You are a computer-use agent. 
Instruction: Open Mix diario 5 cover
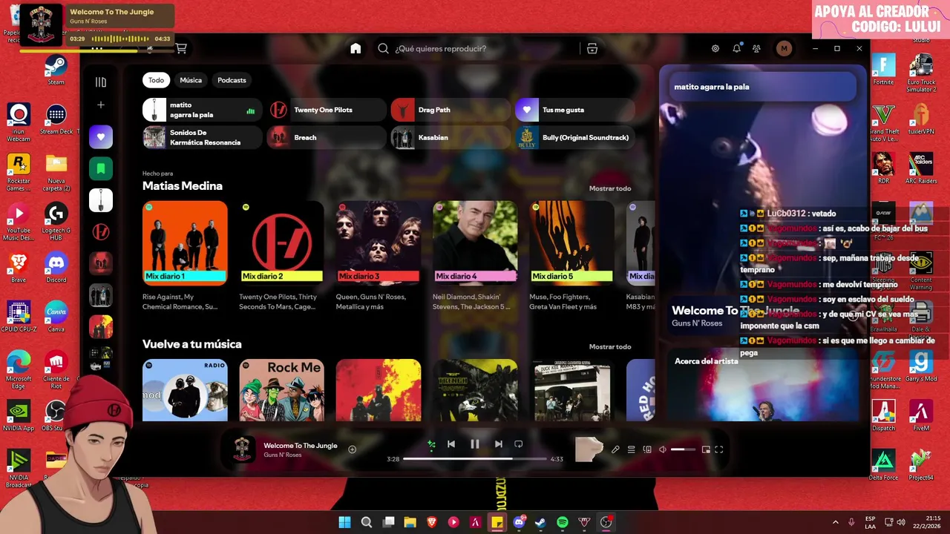tap(571, 243)
